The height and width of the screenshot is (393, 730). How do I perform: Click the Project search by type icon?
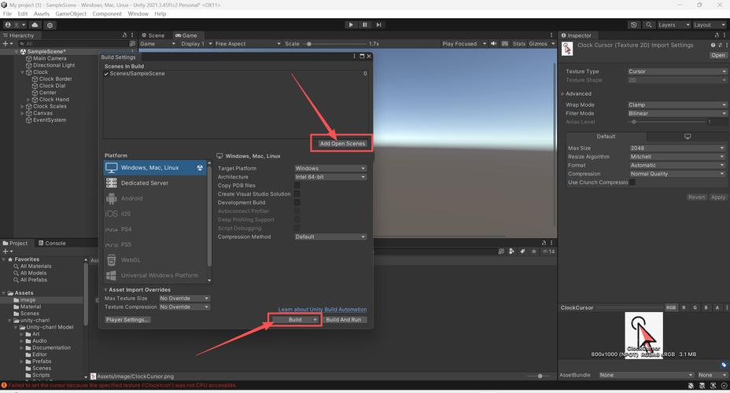[x=511, y=252]
